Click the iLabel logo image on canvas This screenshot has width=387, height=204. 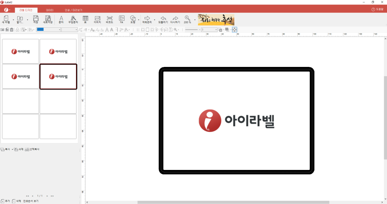236,121
